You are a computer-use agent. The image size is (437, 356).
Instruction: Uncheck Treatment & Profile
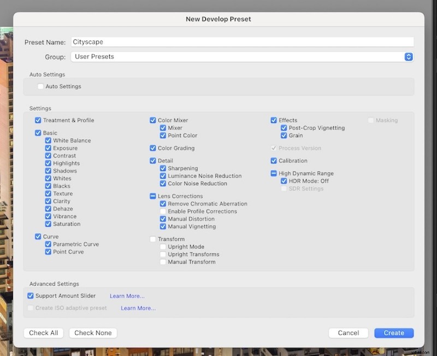tap(38, 120)
